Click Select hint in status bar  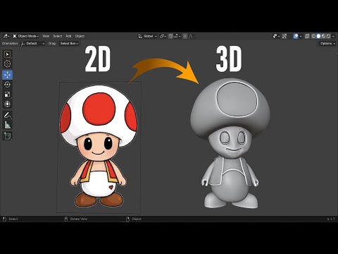click(13, 219)
